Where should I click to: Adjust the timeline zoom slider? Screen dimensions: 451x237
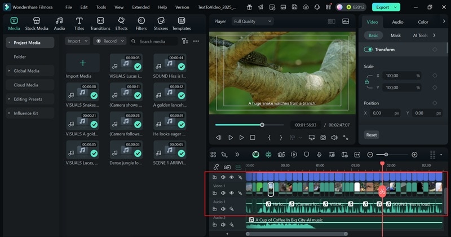pos(386,155)
